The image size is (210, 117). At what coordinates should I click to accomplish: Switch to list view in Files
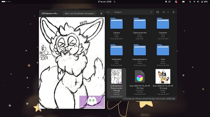164,12
